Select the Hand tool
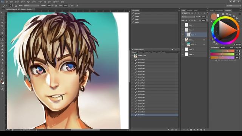 (x=2, y=73)
